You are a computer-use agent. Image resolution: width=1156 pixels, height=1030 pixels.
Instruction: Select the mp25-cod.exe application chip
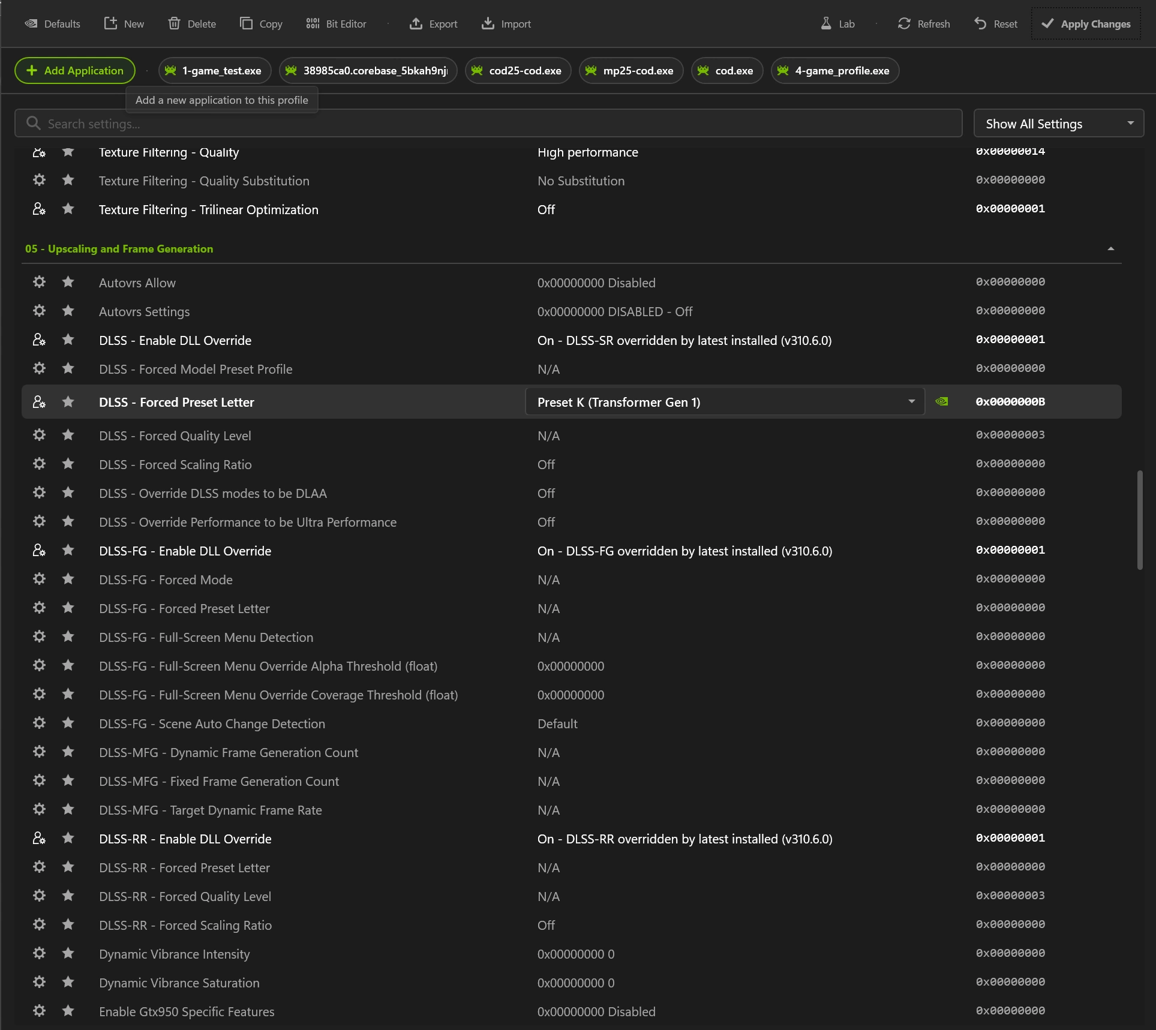630,71
